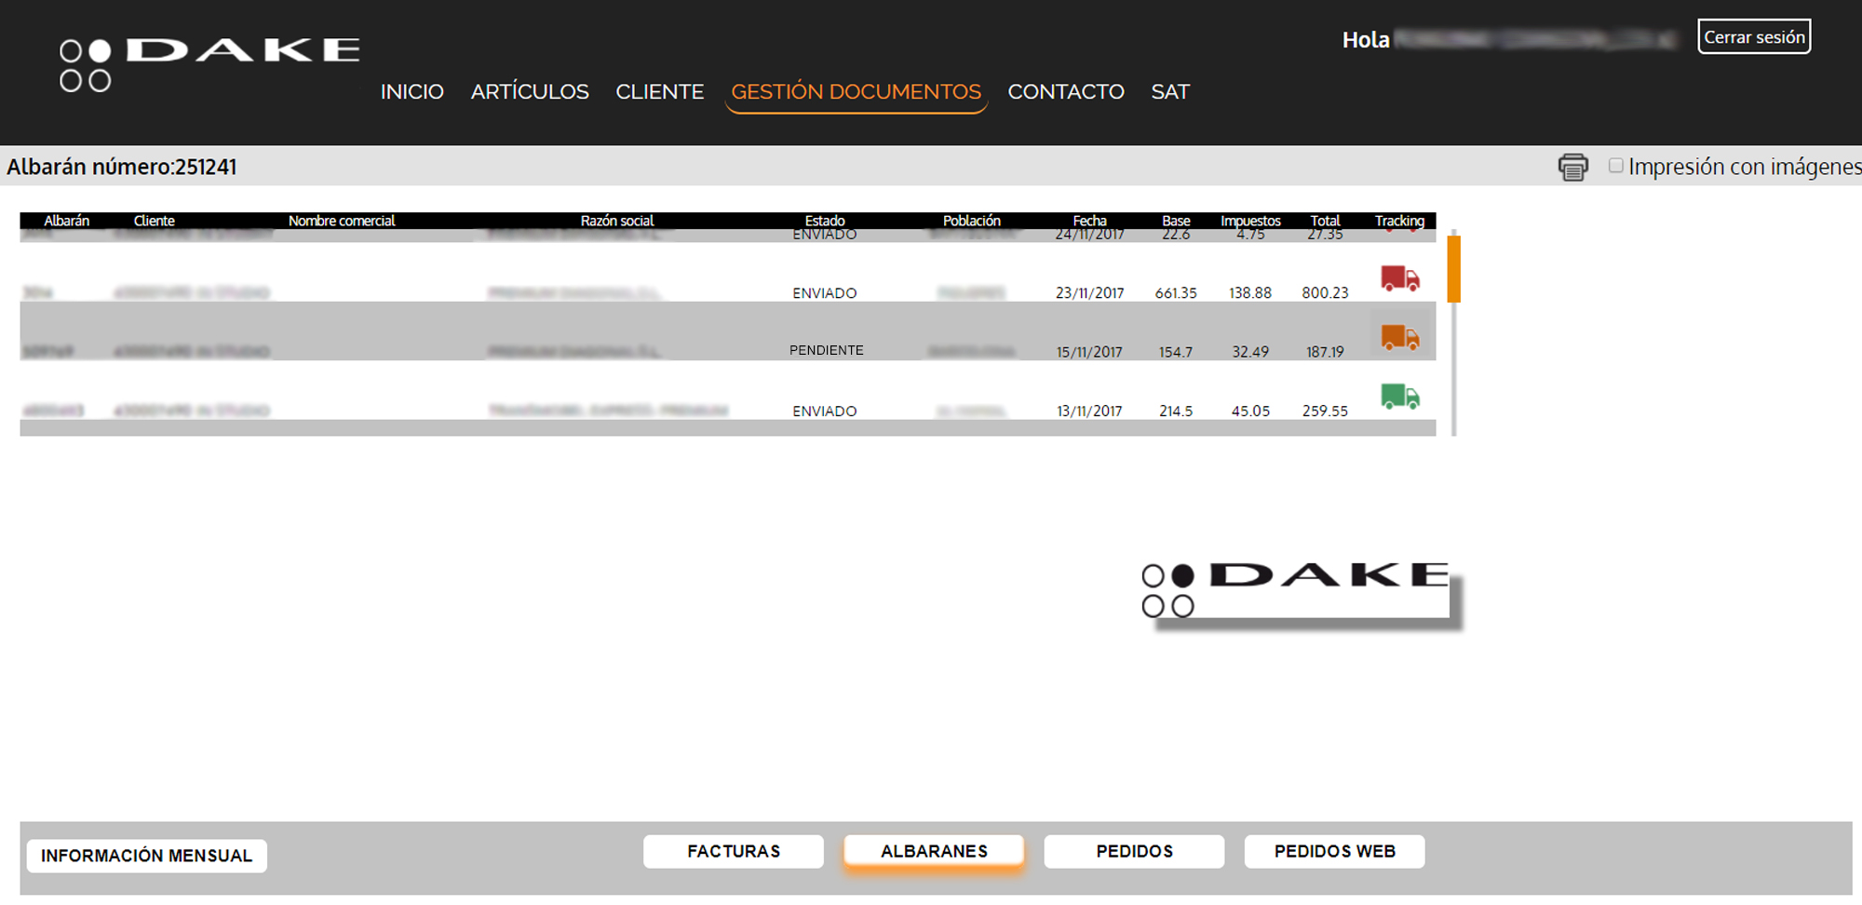
Task: Select GESTIÓN DOCUMENTOS menu
Action: click(x=856, y=91)
